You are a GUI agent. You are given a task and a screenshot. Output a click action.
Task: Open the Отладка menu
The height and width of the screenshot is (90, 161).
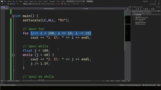coord(31,1)
